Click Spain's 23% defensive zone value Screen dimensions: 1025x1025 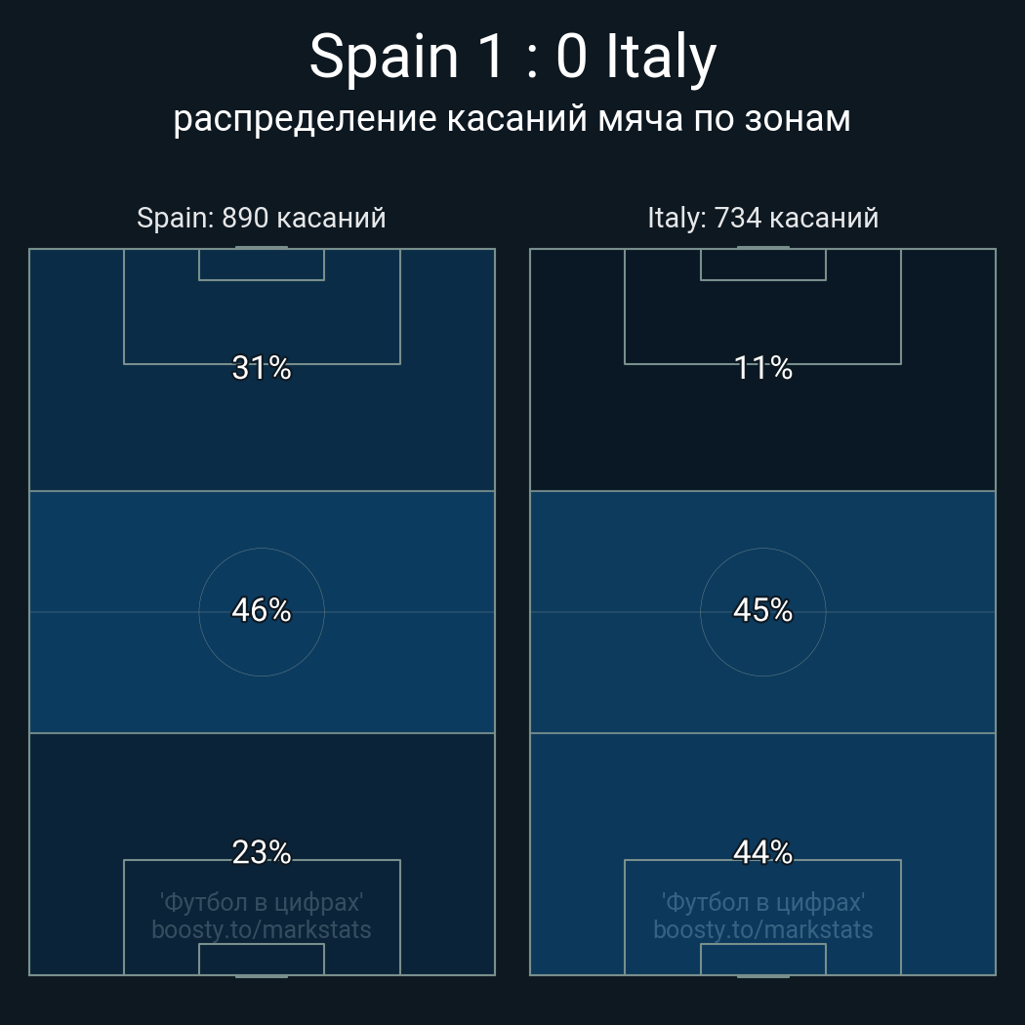pyautogui.click(x=262, y=852)
